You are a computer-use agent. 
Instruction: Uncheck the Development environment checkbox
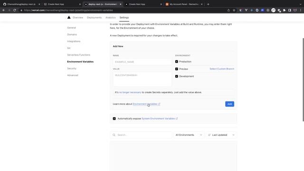177,76
